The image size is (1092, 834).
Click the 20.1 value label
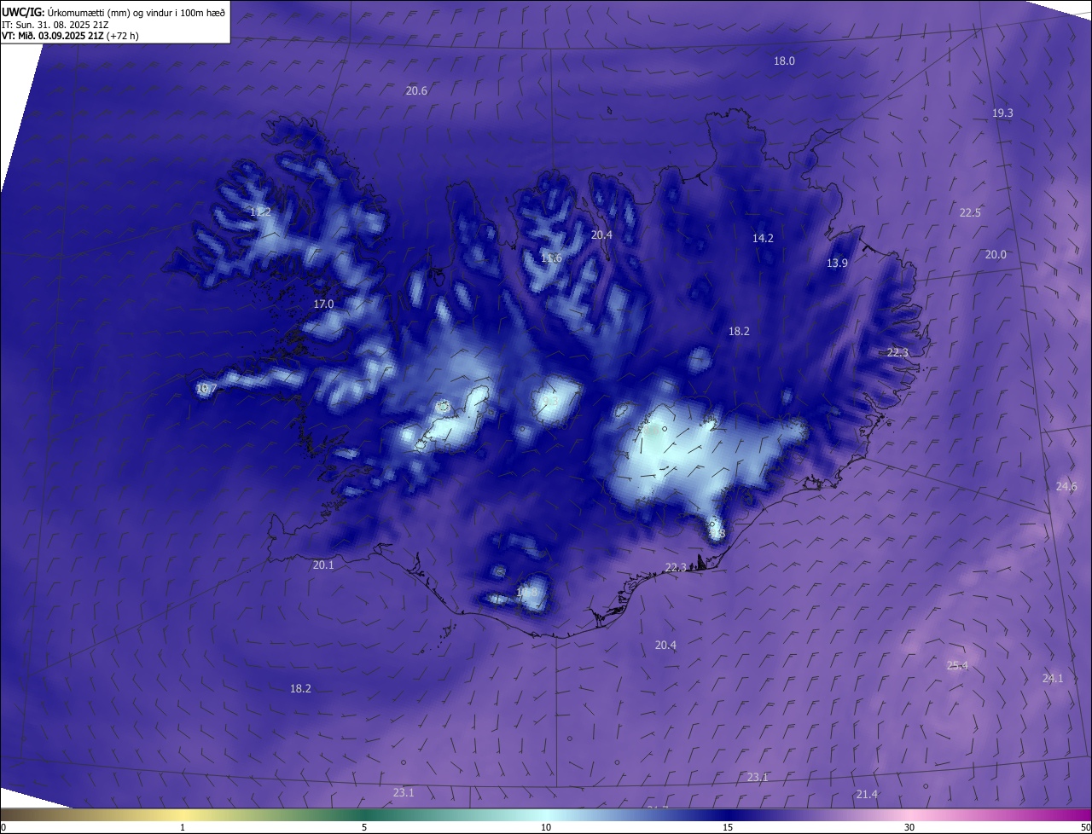pos(323,565)
